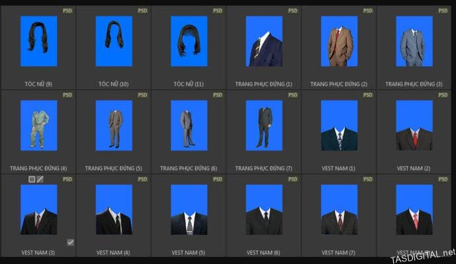Image resolution: width=456 pixels, height=264 pixels.
Task: Open the TRANG PHỤC ĐỨNG (1) navy suit thumbnail
Action: coord(264,41)
